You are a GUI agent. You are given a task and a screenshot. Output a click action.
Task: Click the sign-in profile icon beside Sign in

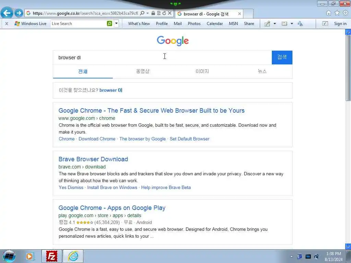pyautogui.click(x=325, y=24)
